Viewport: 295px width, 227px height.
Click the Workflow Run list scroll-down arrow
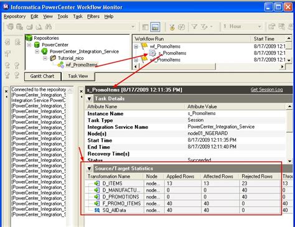[x=289, y=60]
